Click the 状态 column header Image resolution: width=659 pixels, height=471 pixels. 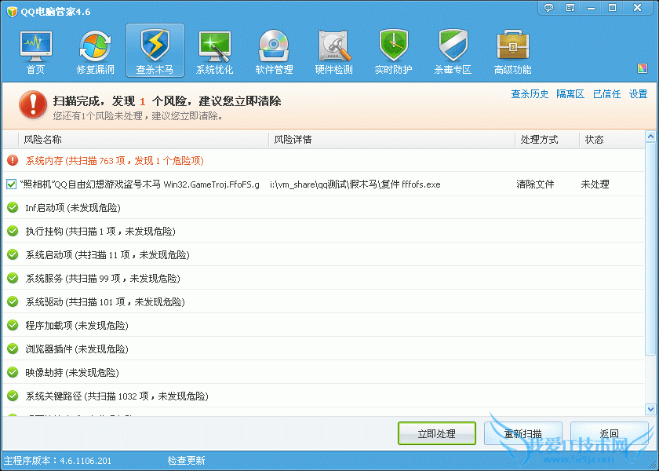pyautogui.click(x=612, y=140)
